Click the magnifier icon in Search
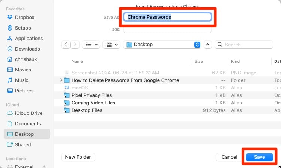The image size is (281, 168). (220, 45)
